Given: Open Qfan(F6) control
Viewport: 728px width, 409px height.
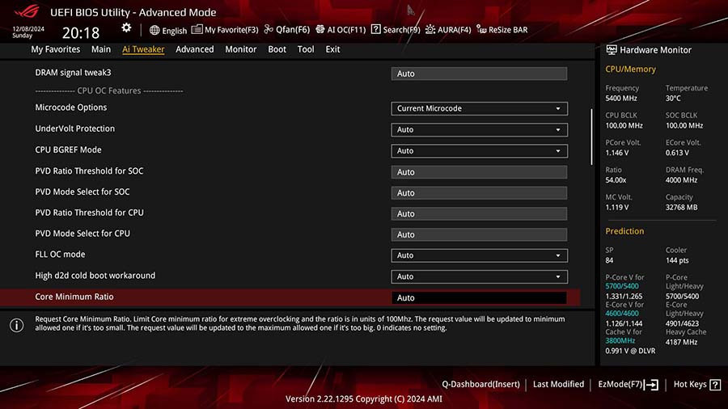Looking at the screenshot, I should [x=287, y=30].
